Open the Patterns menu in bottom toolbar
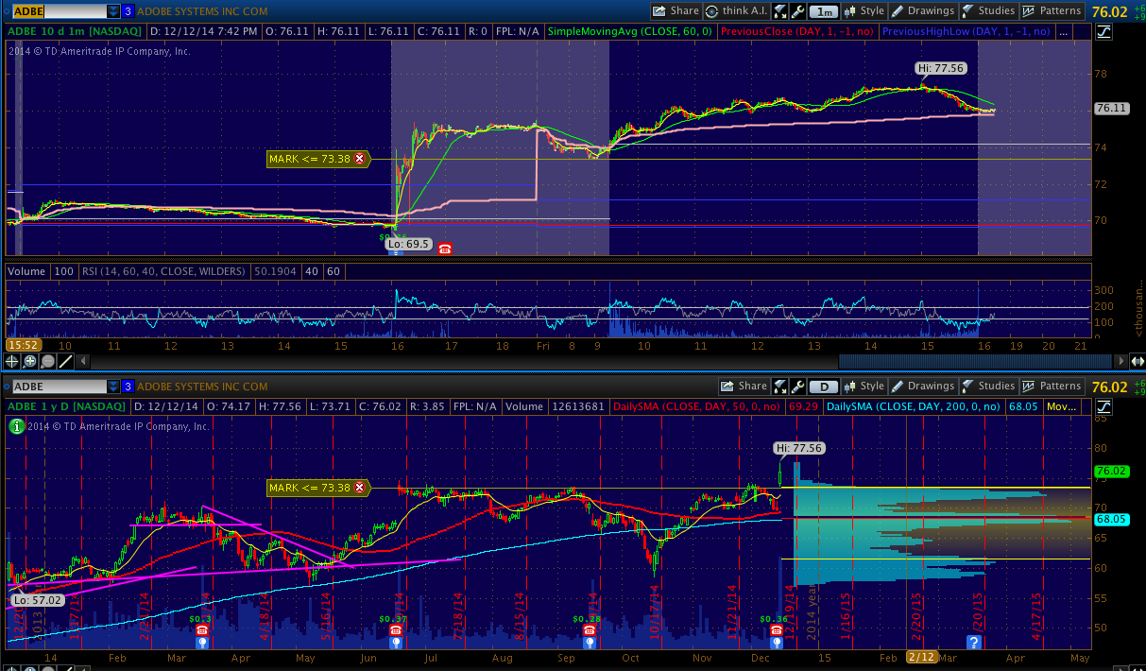This screenshot has width=1146, height=671. click(1052, 387)
